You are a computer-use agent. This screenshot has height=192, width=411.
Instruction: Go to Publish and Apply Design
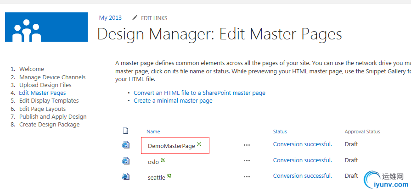point(53,117)
